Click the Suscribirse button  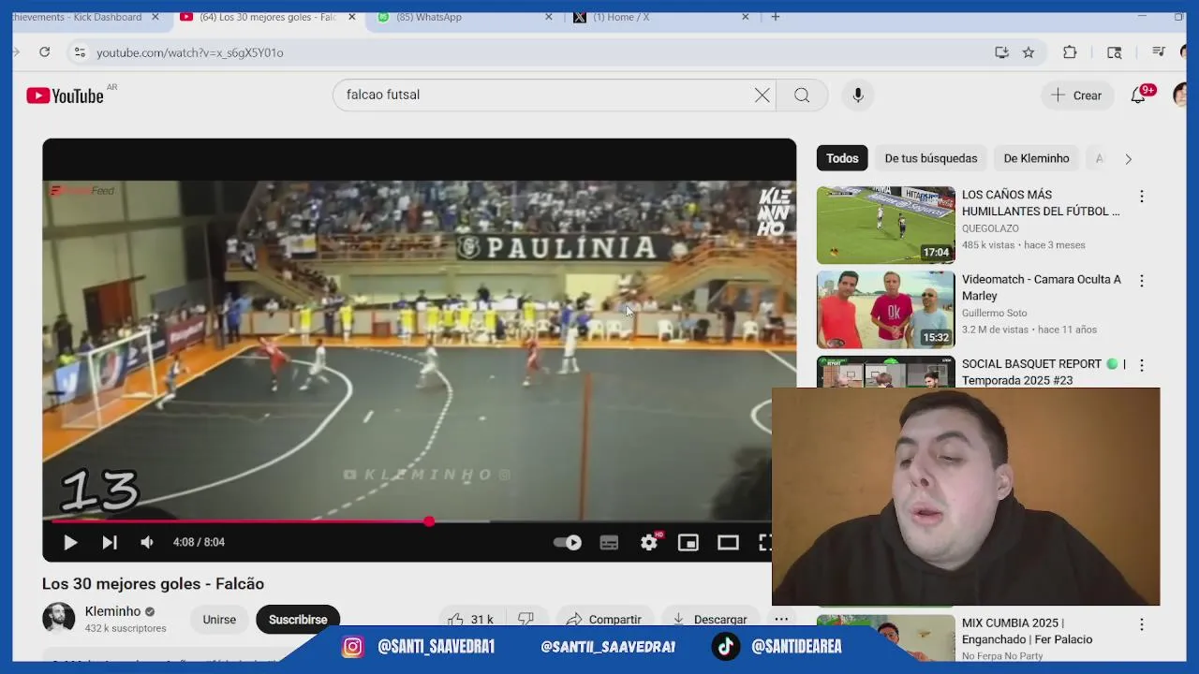point(298,620)
